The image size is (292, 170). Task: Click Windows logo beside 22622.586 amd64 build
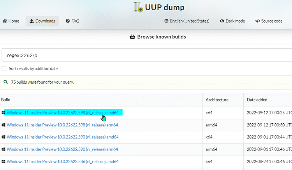pos(4,161)
